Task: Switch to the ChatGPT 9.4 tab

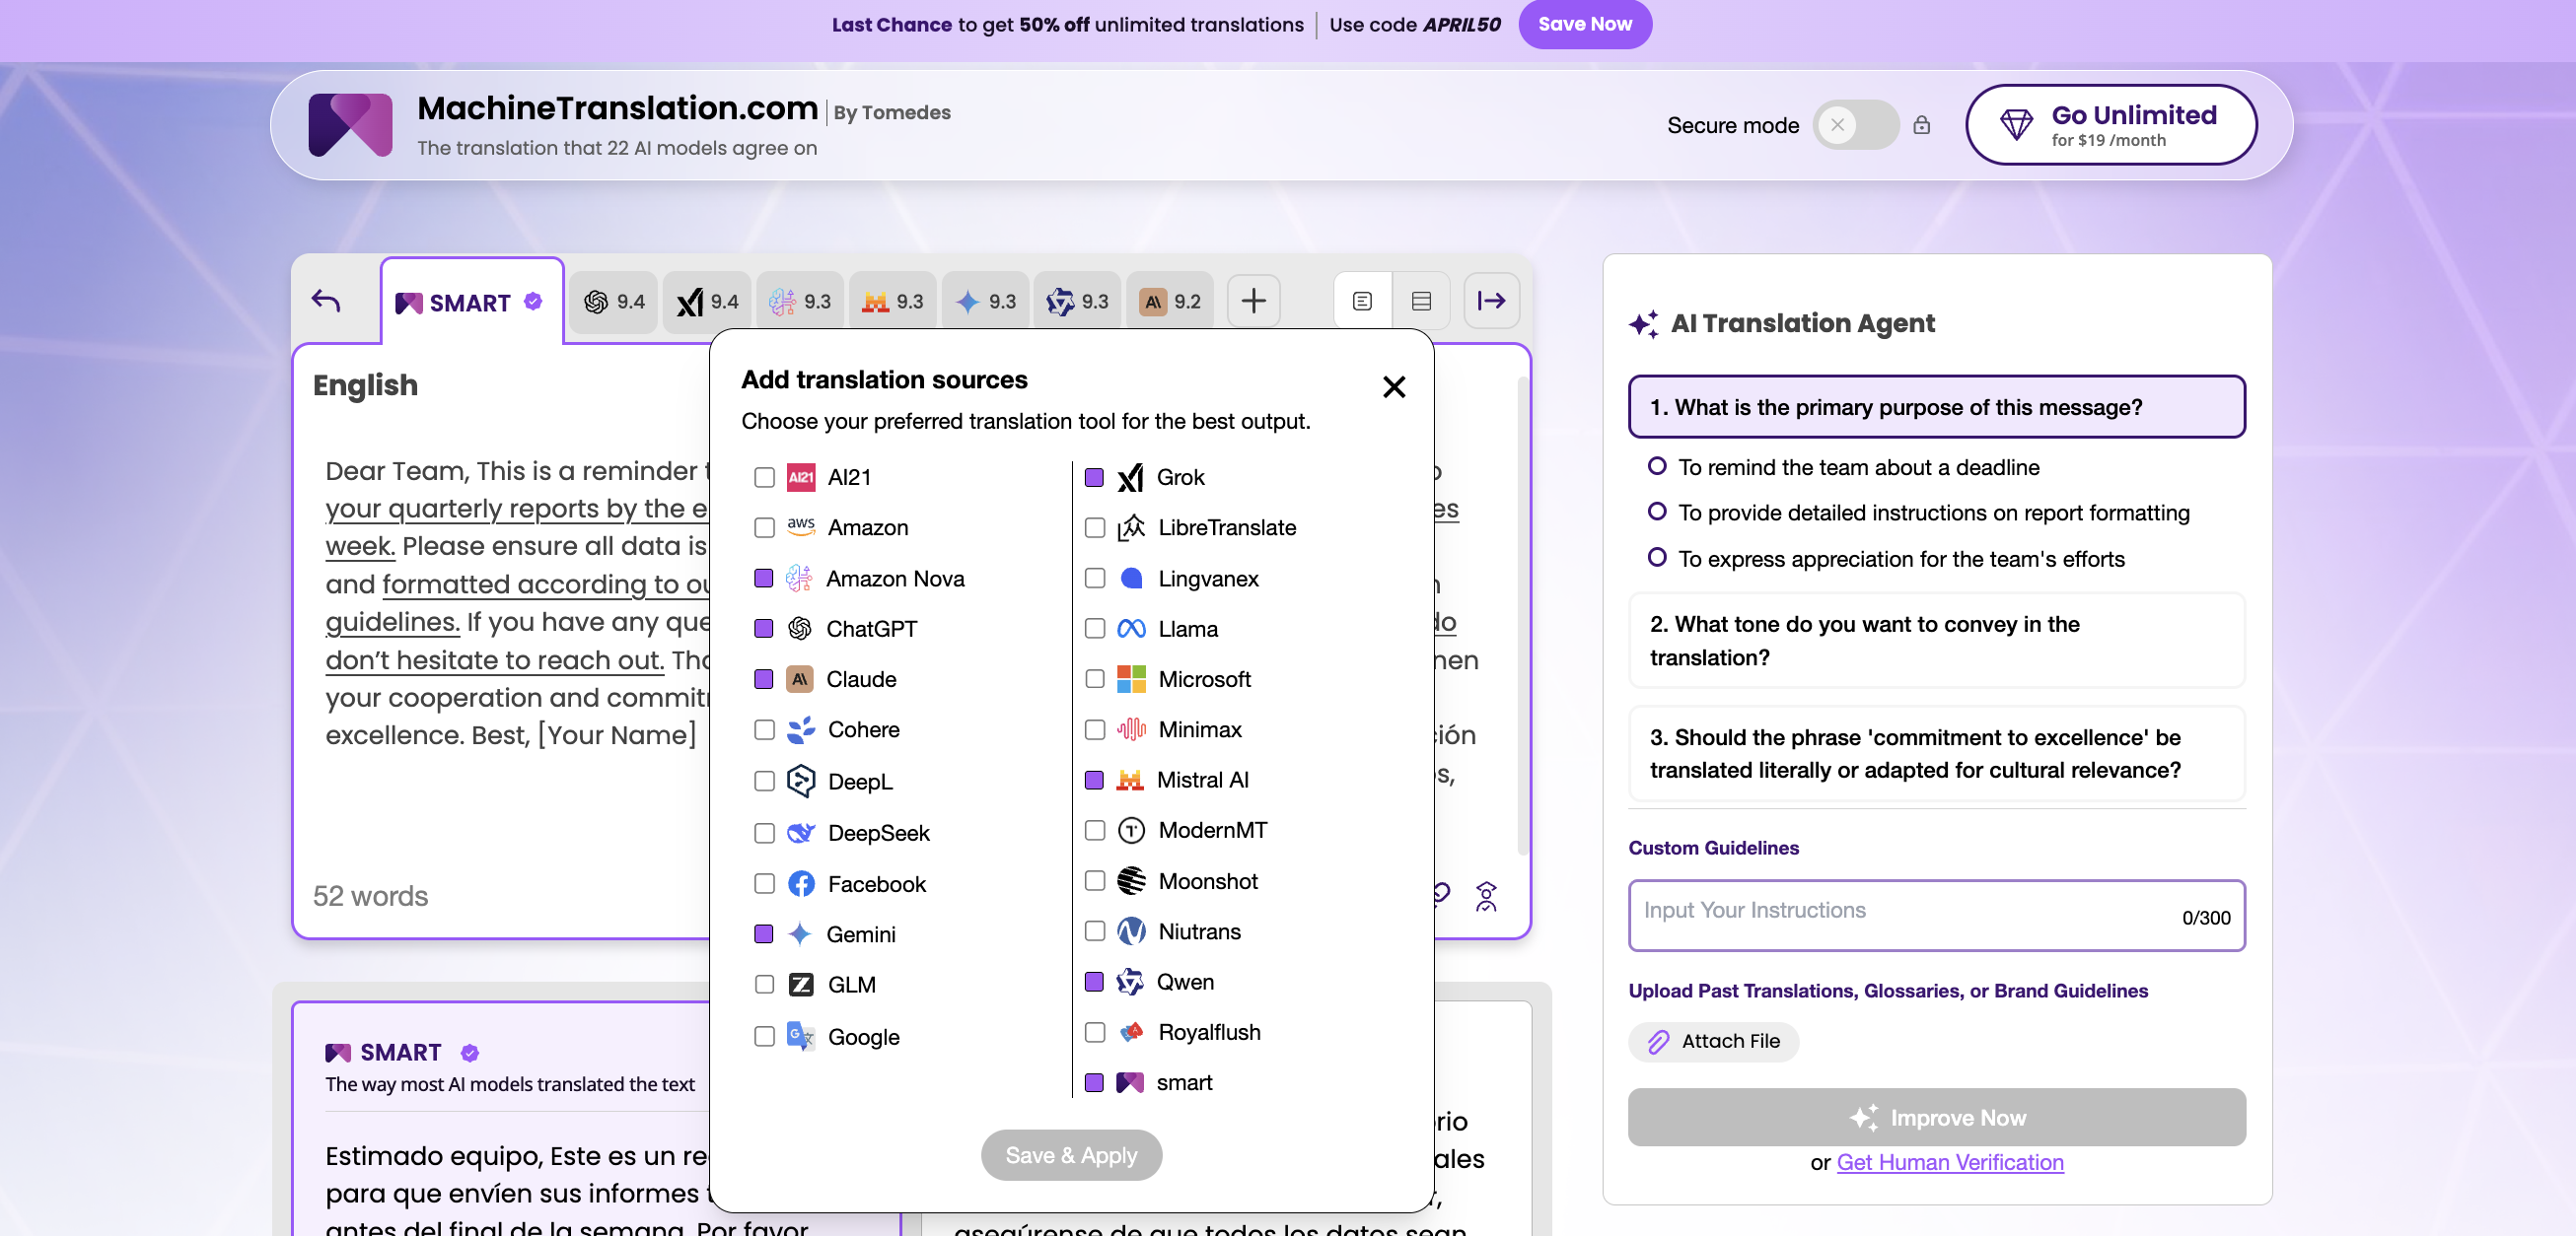Action: tap(614, 302)
